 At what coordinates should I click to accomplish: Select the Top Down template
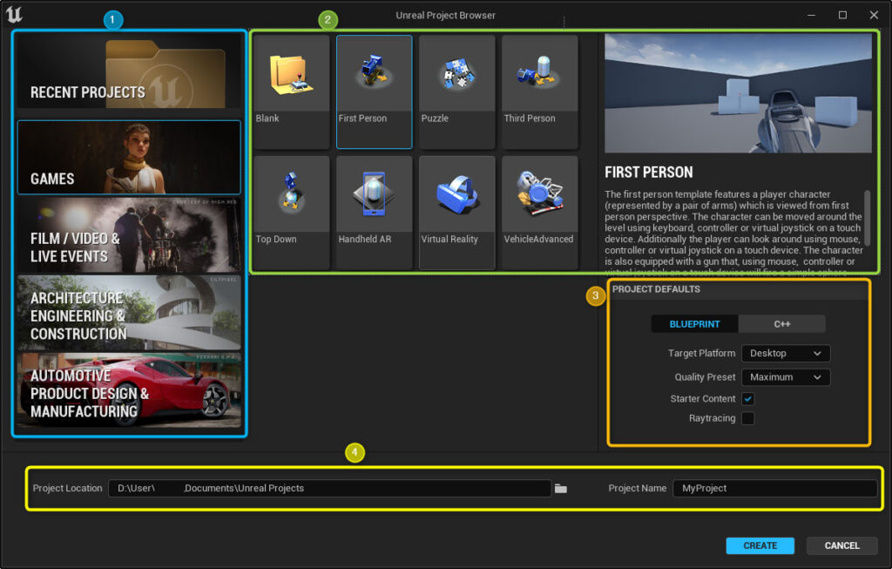point(291,213)
